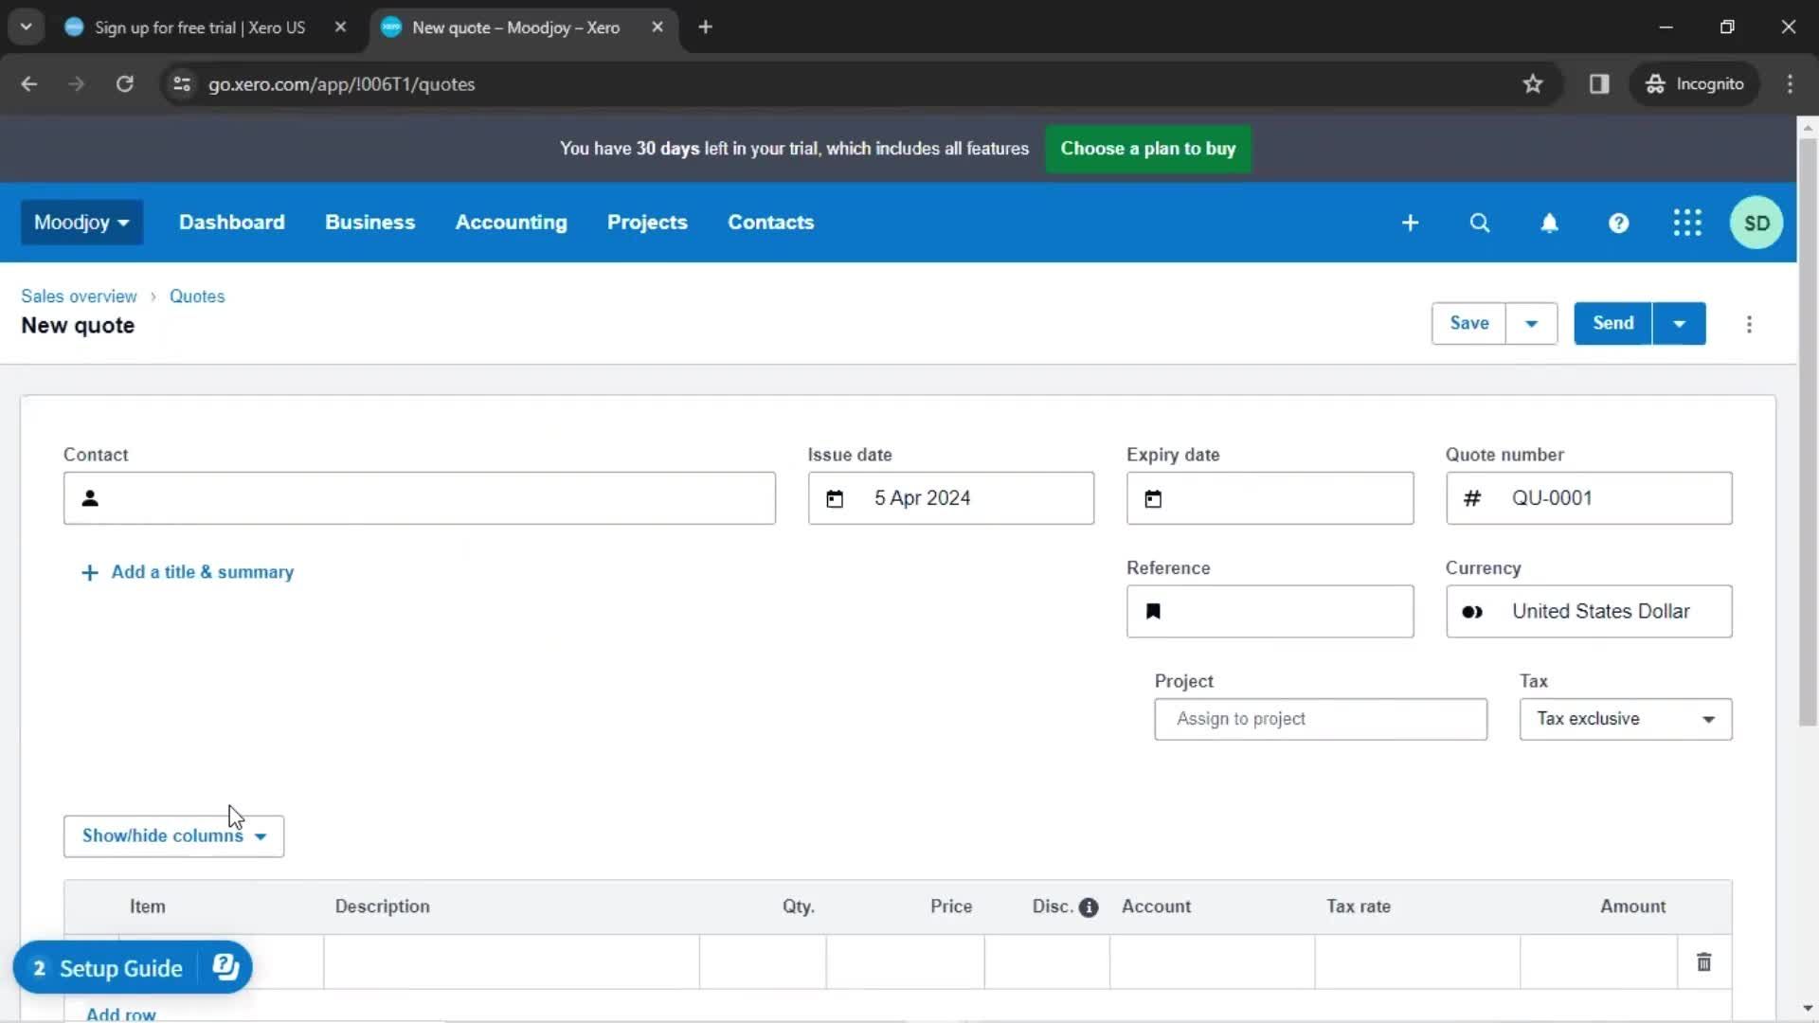Image resolution: width=1819 pixels, height=1023 pixels.
Task: Open the Business menu
Action: 369,223
